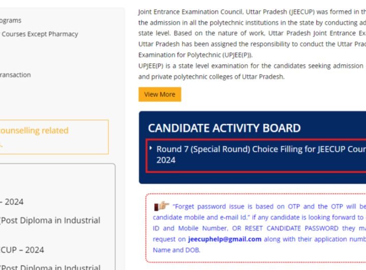
Task: Select Courses Except Pharmacy menu entry
Action: (40, 34)
